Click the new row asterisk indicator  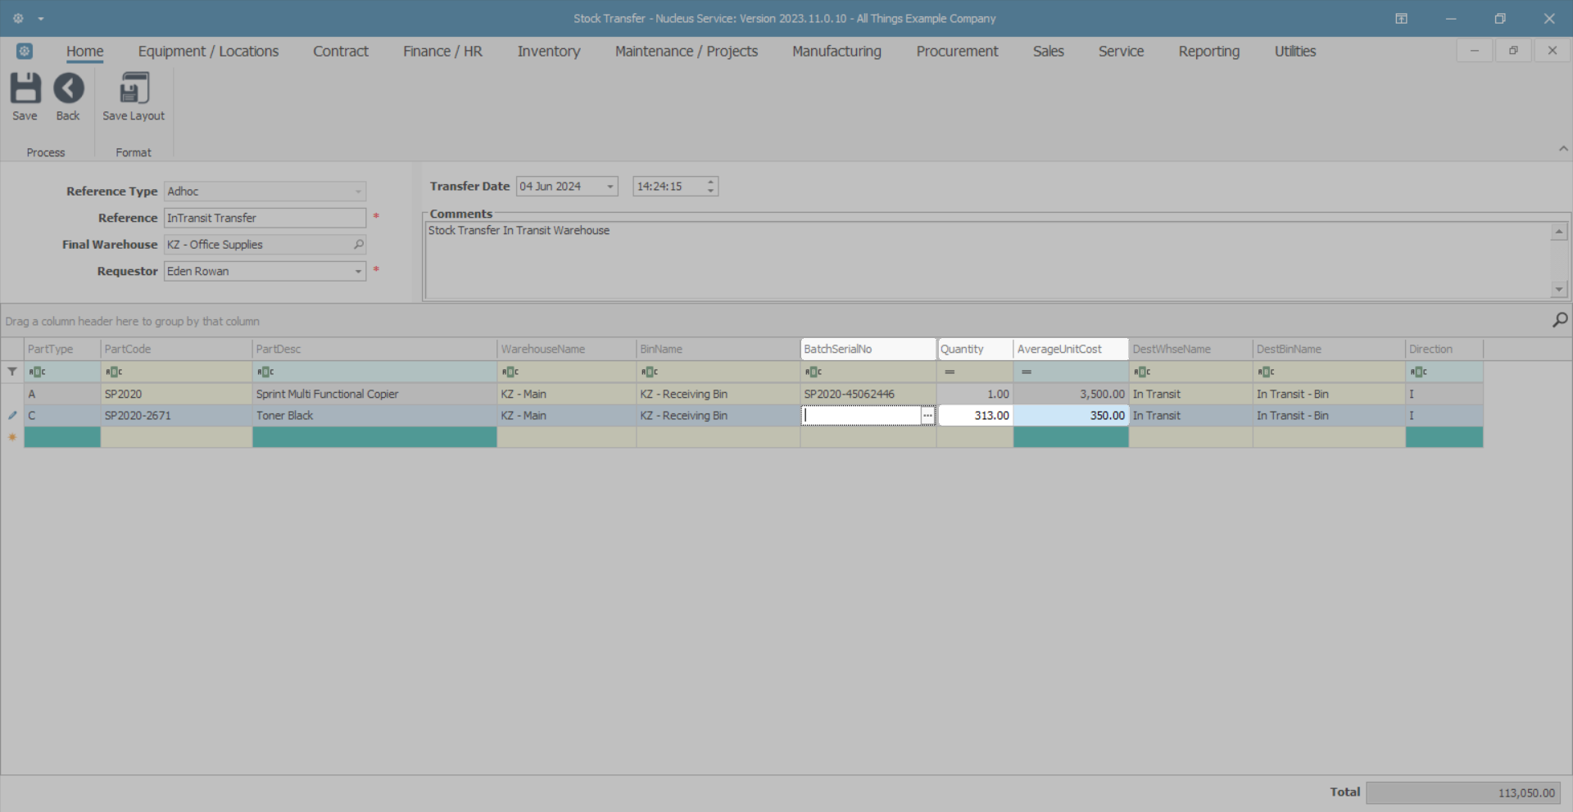pyautogui.click(x=12, y=437)
